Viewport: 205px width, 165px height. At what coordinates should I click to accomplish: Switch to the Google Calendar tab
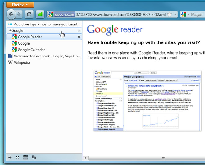coord(44,50)
